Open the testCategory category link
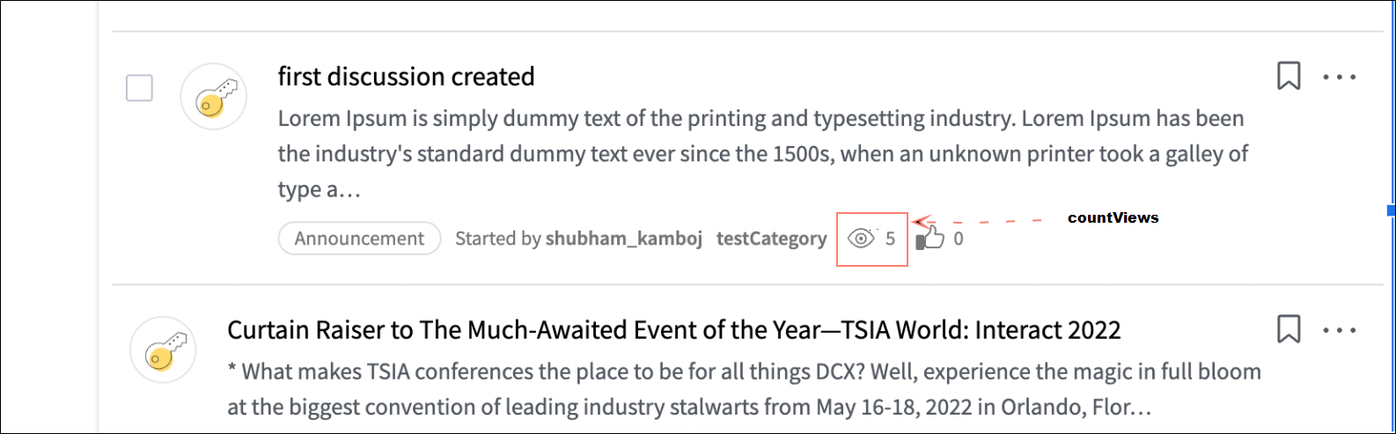Viewport: 1396px width, 434px height. (771, 239)
